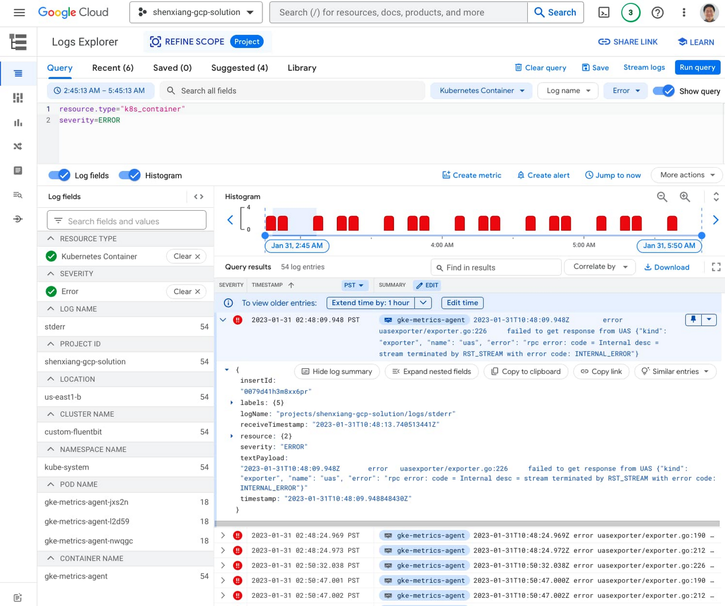Click Search fields and values box

point(127,221)
